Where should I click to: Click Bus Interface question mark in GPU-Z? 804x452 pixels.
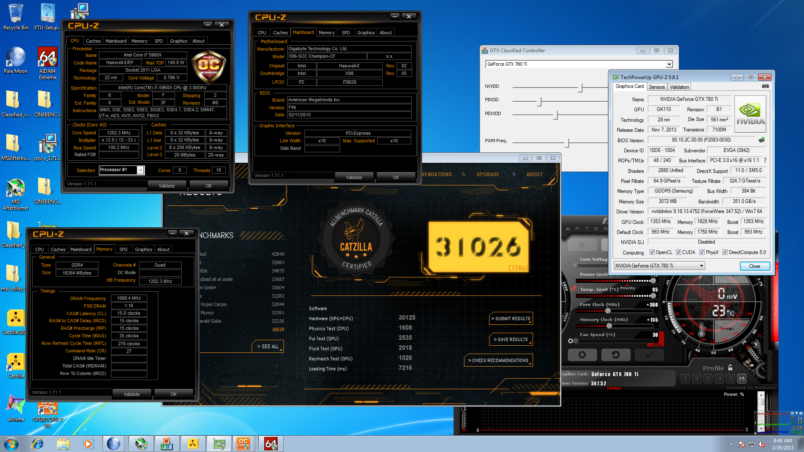pyautogui.click(x=765, y=160)
